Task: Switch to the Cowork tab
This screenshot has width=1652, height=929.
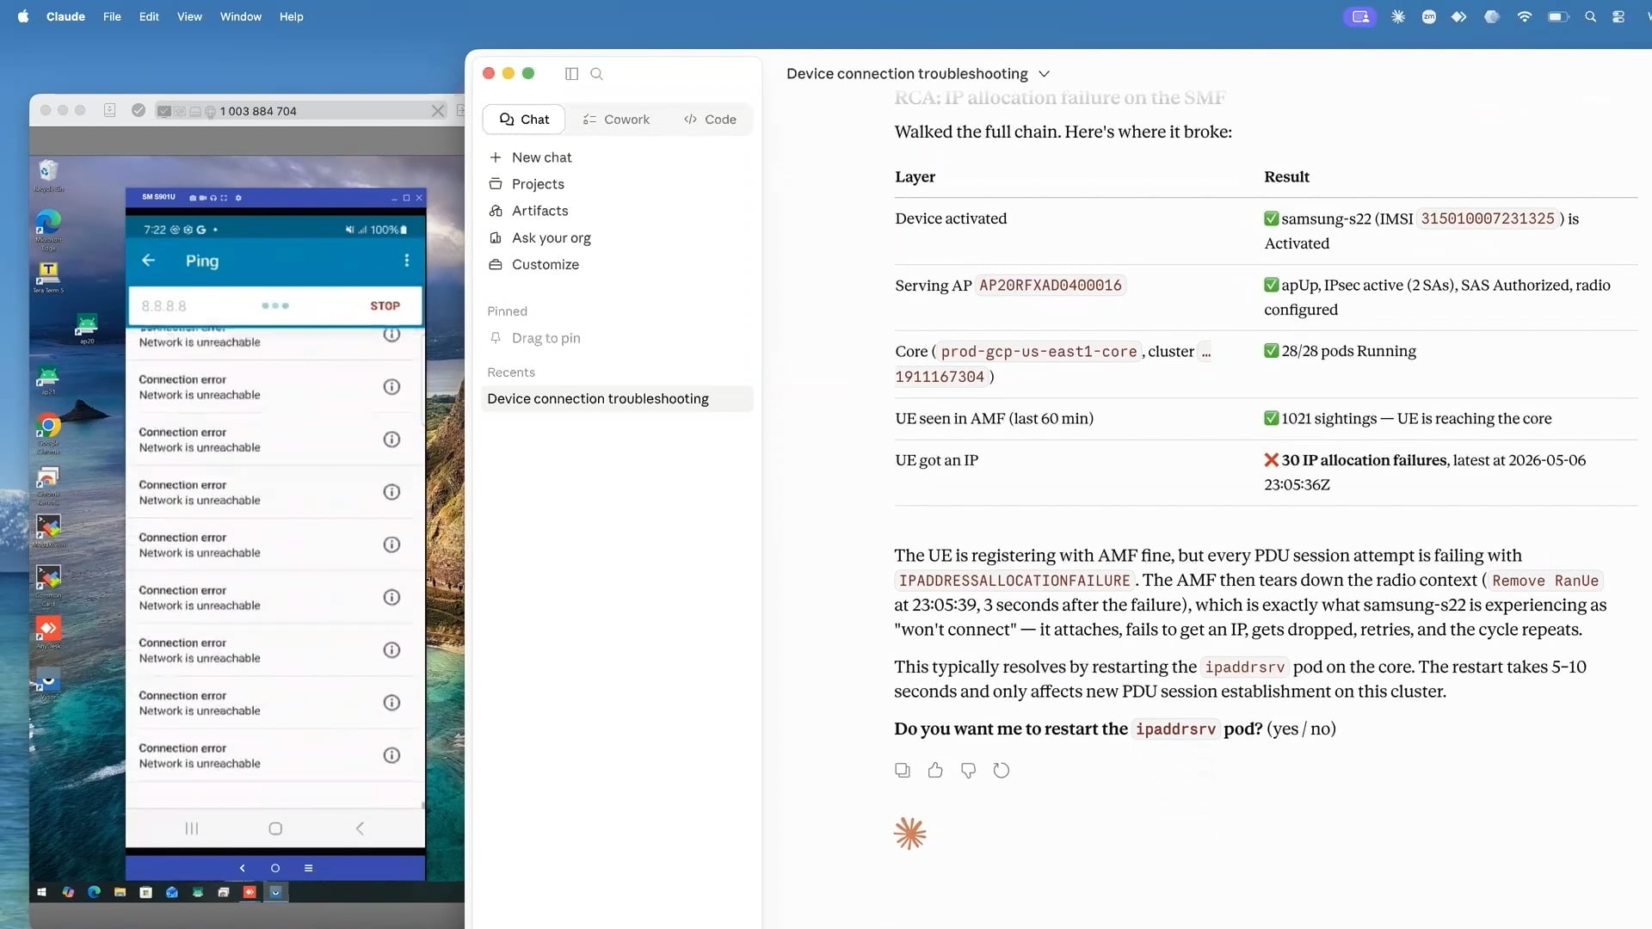Action: coord(616,120)
